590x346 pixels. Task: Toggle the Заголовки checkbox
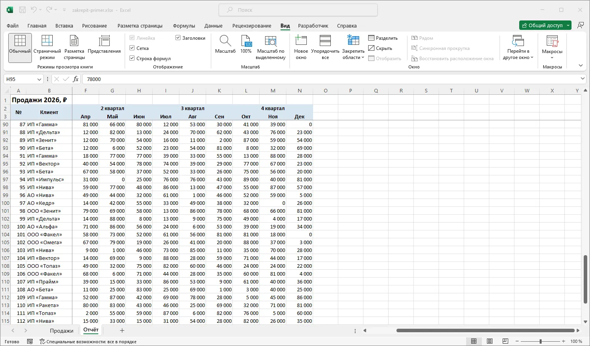pos(178,38)
